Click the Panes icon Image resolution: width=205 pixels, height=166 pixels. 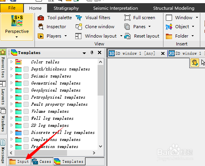point(127,27)
